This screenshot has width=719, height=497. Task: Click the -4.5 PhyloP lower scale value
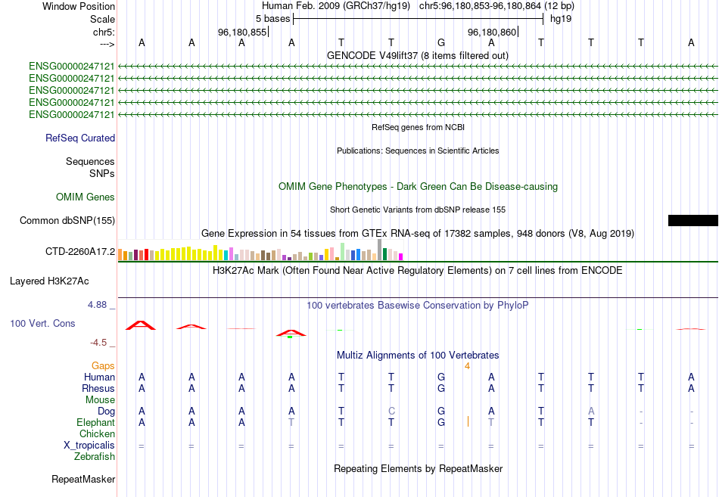click(98, 343)
